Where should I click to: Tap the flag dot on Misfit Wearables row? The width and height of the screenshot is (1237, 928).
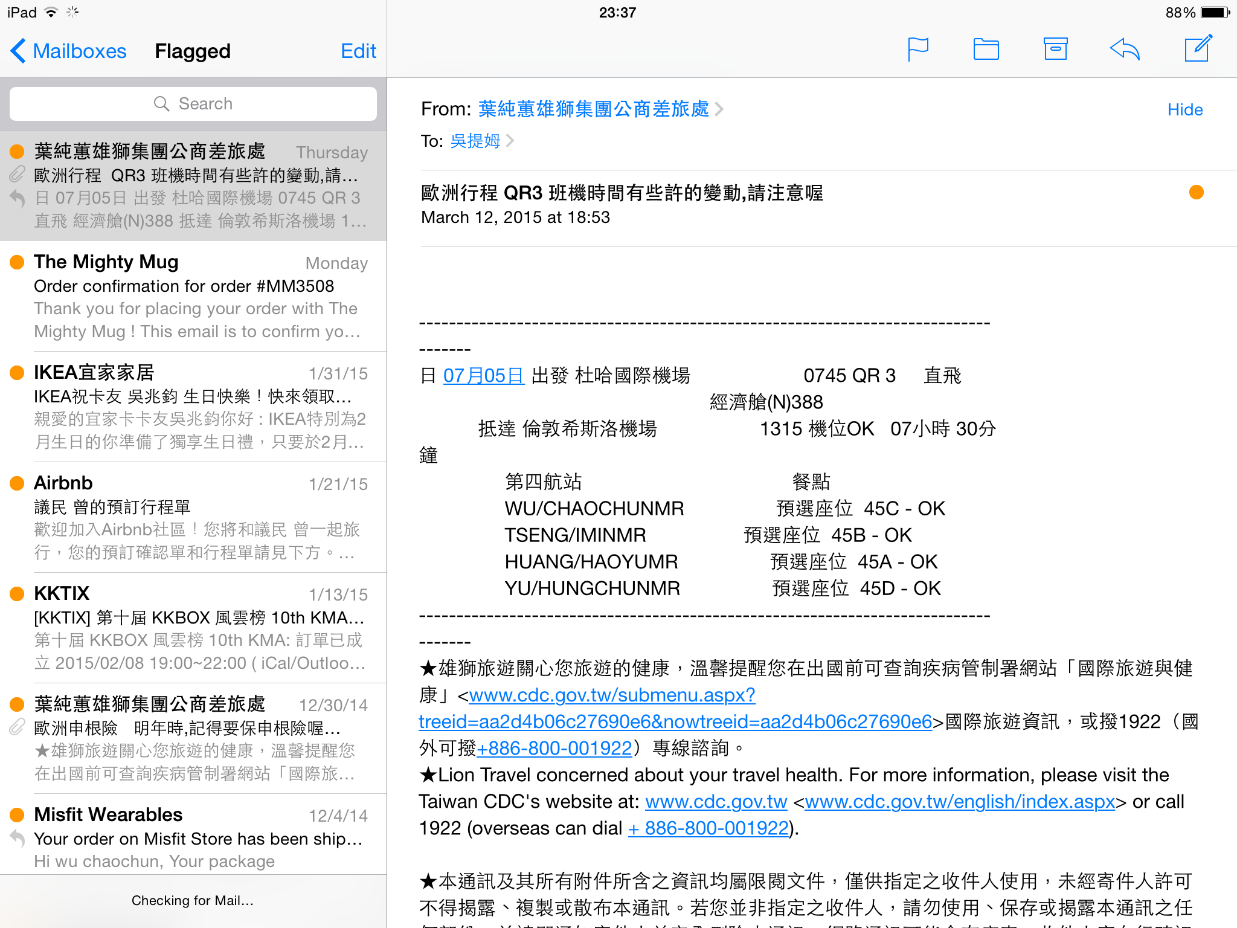pos(17,815)
